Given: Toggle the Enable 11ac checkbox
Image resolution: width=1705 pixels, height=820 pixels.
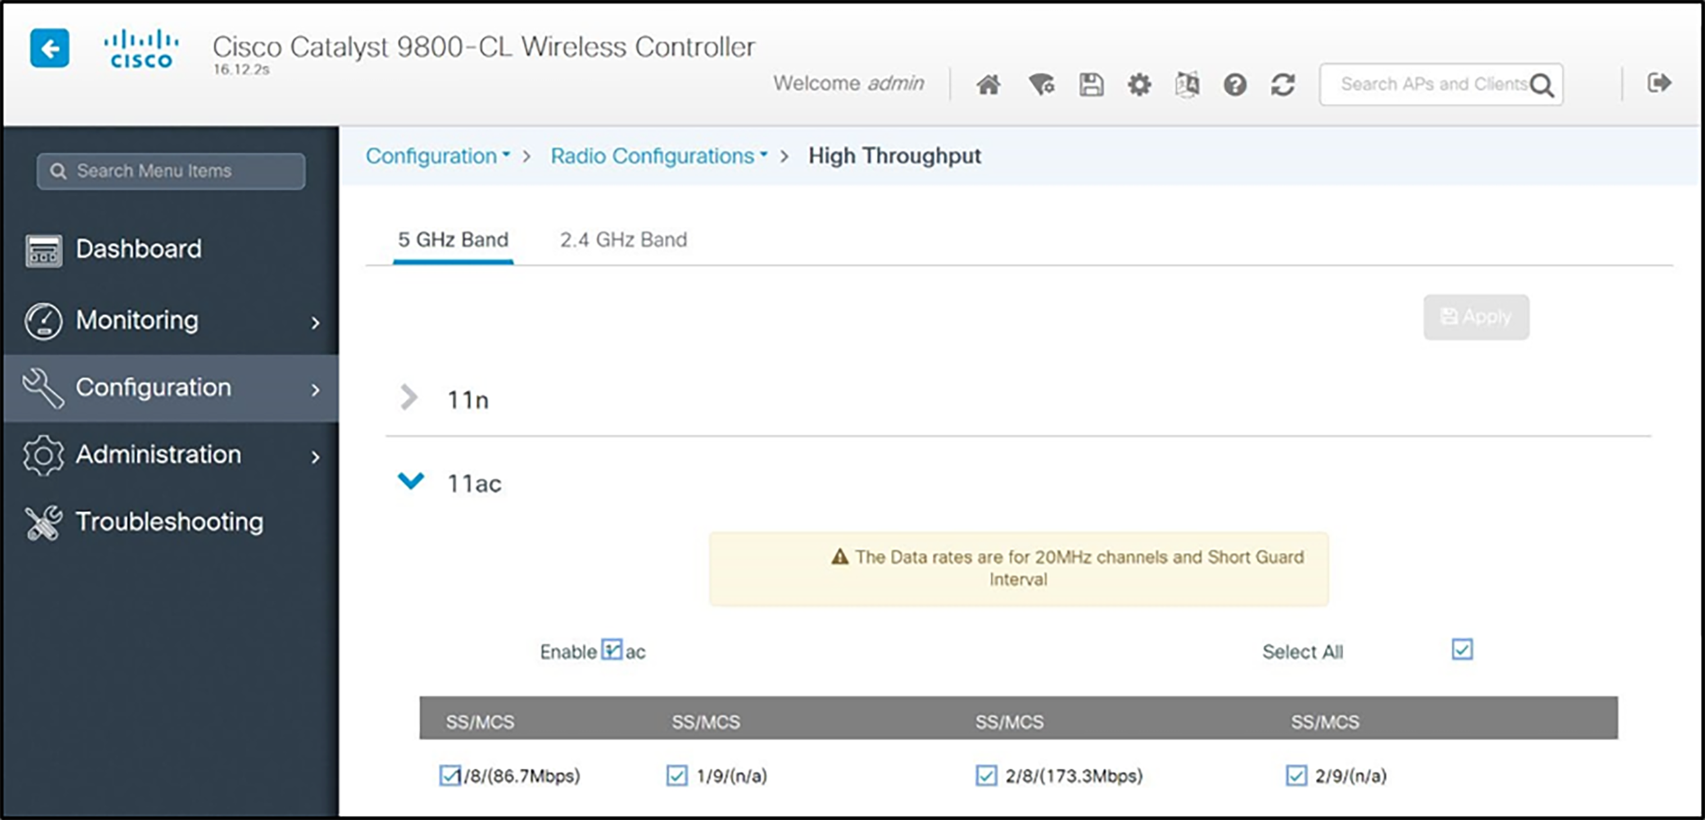Looking at the screenshot, I should pyautogui.click(x=611, y=650).
